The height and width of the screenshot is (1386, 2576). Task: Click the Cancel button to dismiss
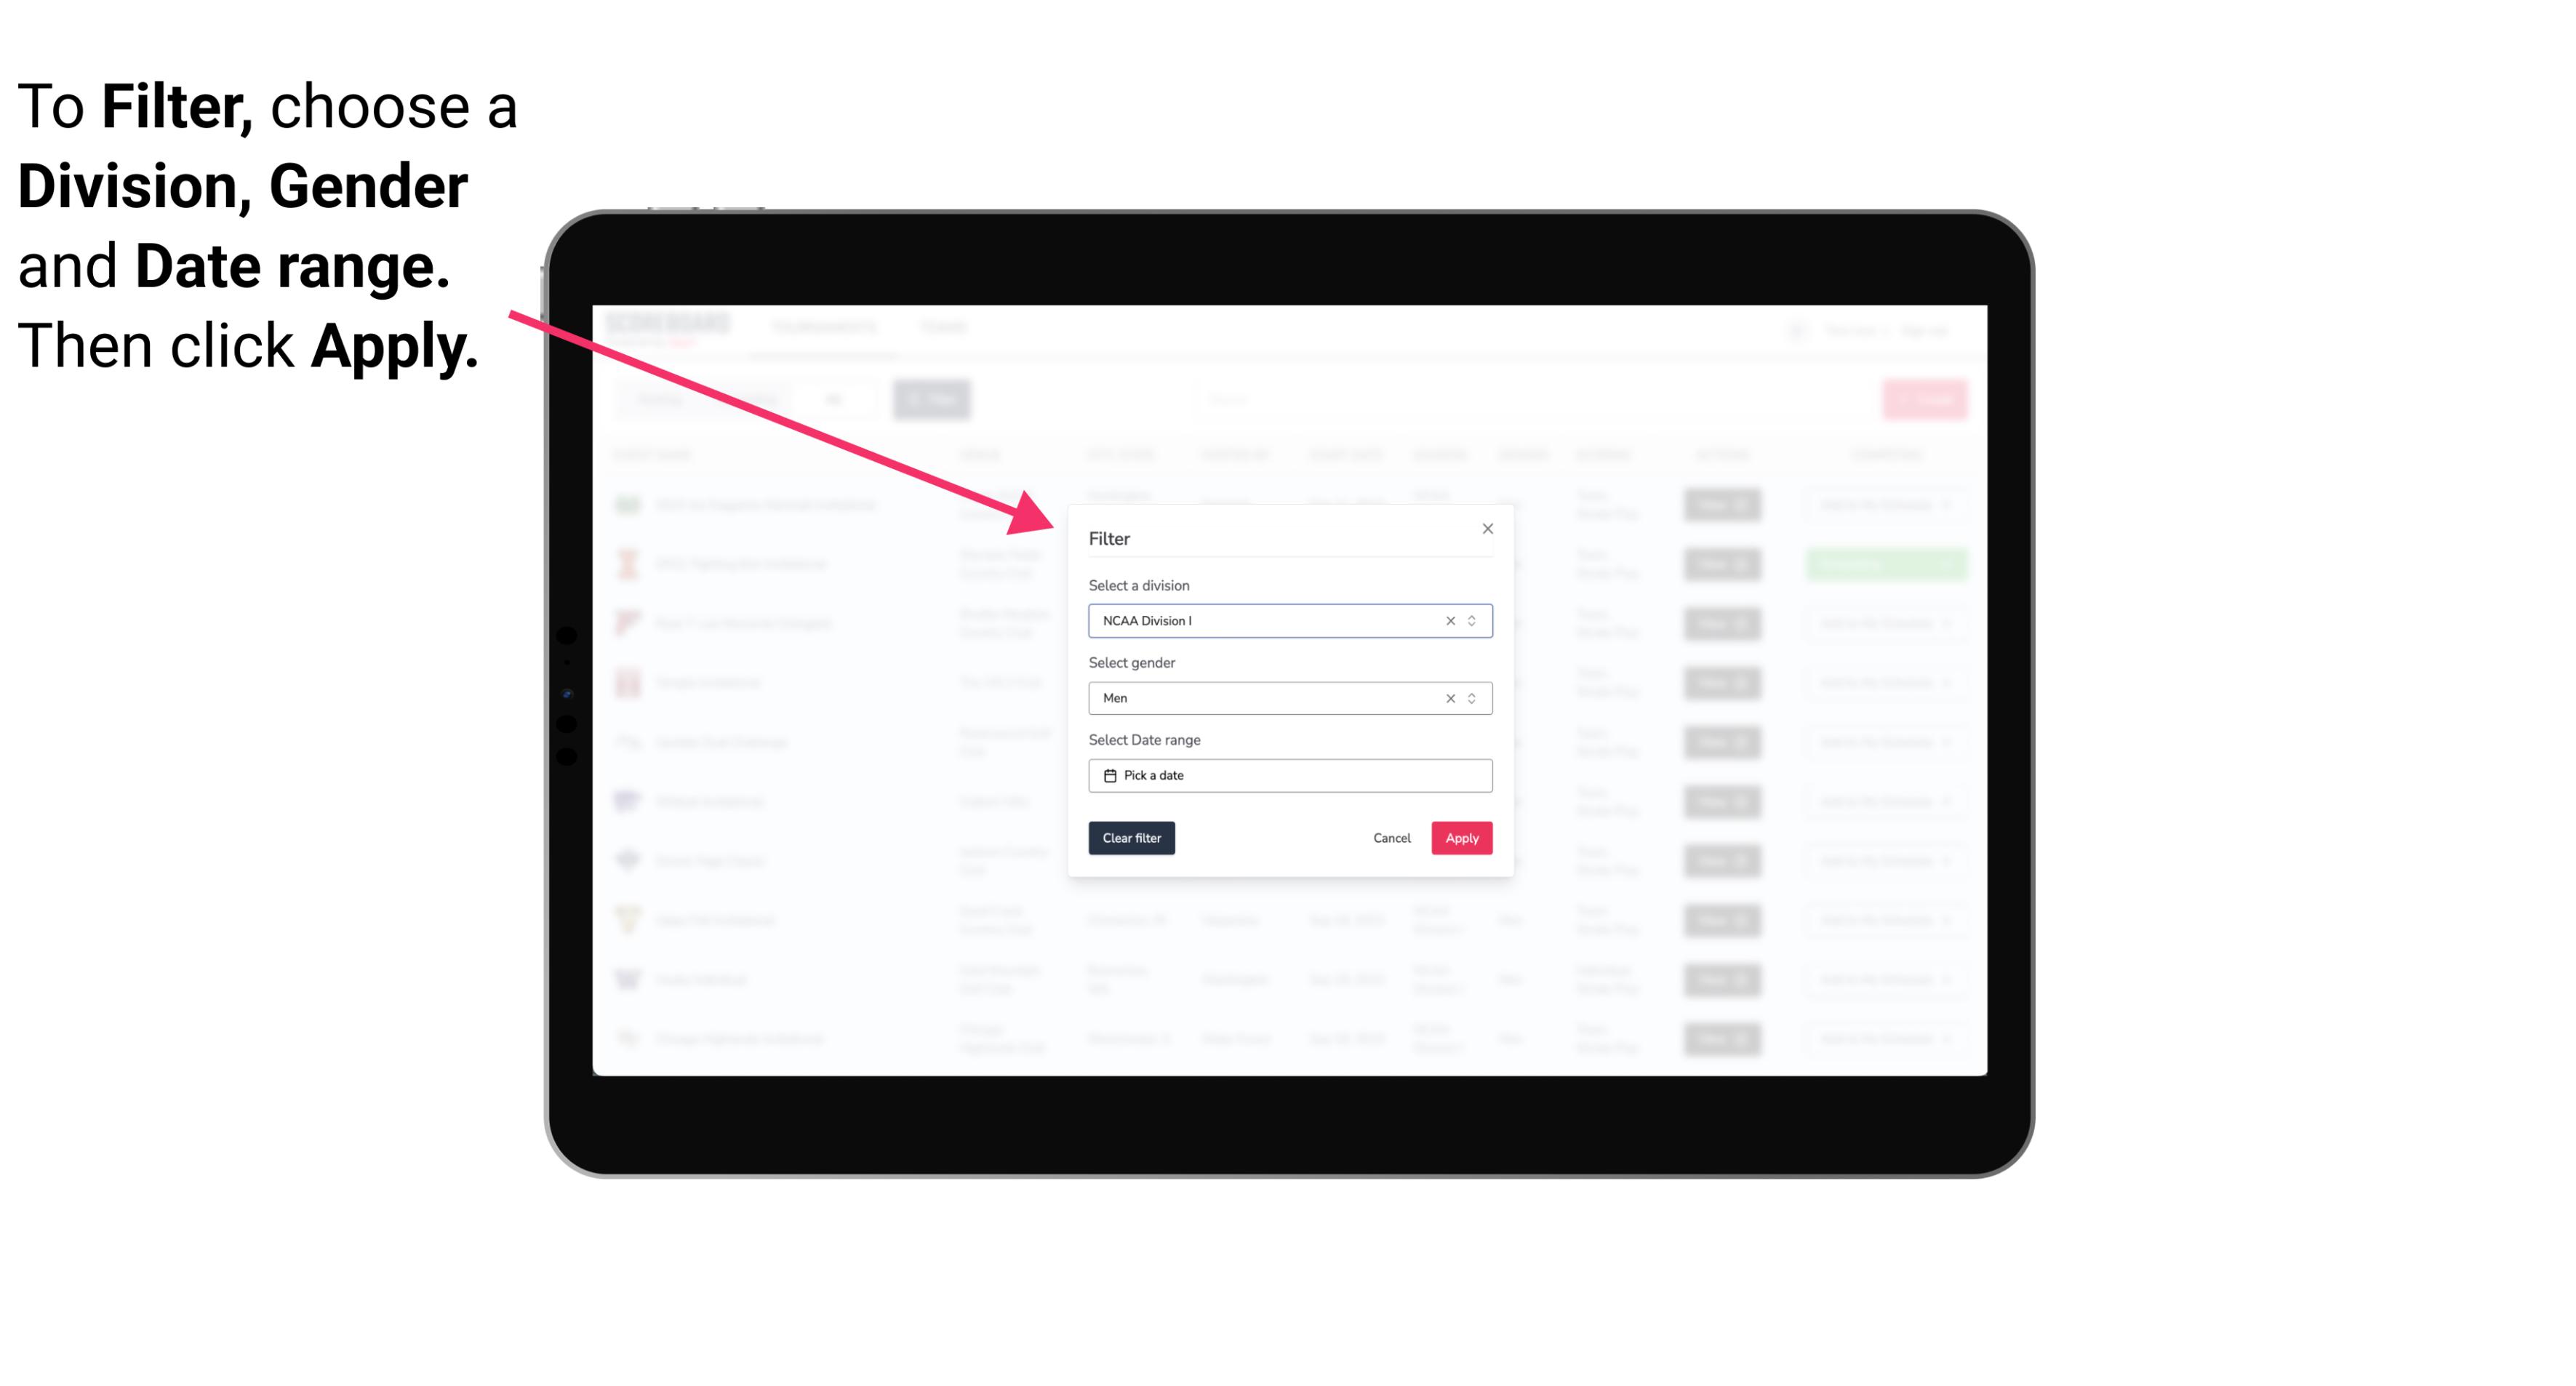tap(1393, 838)
